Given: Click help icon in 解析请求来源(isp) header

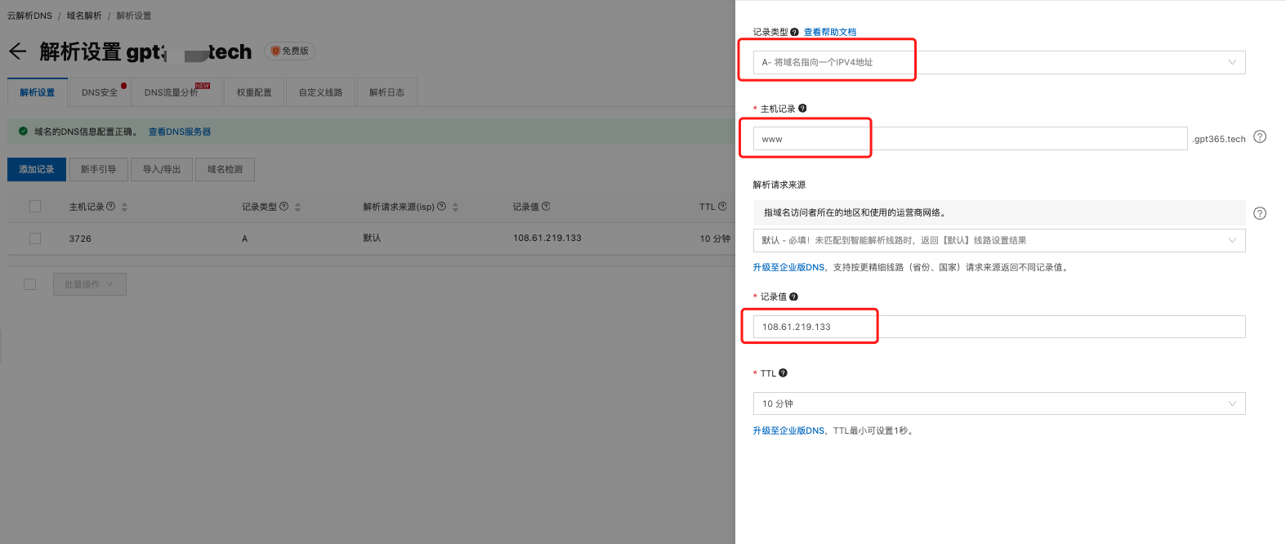Looking at the screenshot, I should [x=442, y=207].
